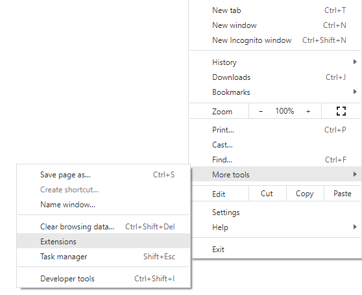Viewport: 362px width, 295px height.
Task: Click the Copy button
Action: pyautogui.click(x=305, y=194)
